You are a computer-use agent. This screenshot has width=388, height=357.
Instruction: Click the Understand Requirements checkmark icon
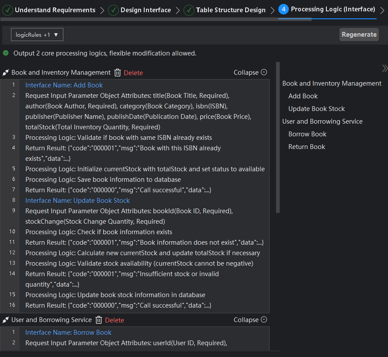click(x=7, y=10)
